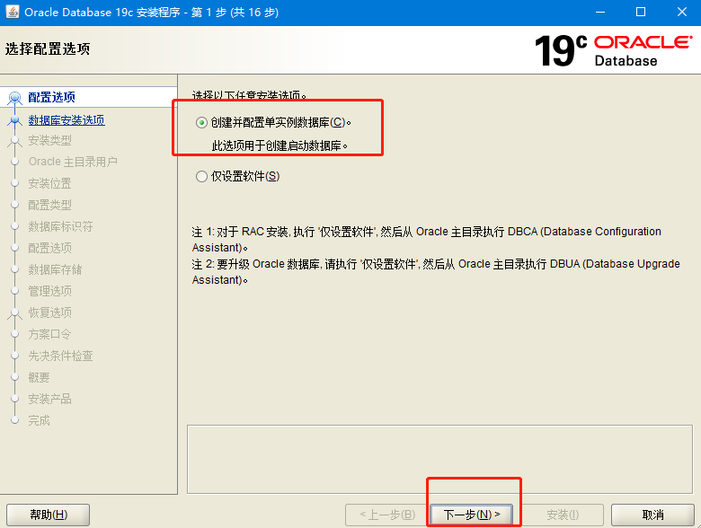Click the Java icon in title bar
This screenshot has width=701, height=528.
tap(12, 12)
